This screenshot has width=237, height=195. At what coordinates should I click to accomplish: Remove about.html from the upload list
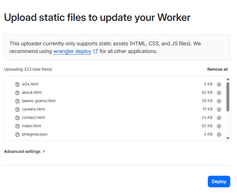219,93
